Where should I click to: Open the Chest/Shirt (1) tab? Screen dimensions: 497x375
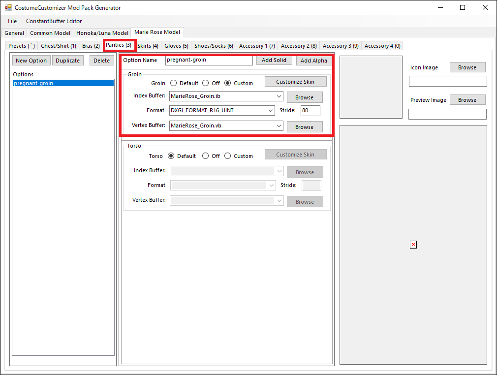59,46
